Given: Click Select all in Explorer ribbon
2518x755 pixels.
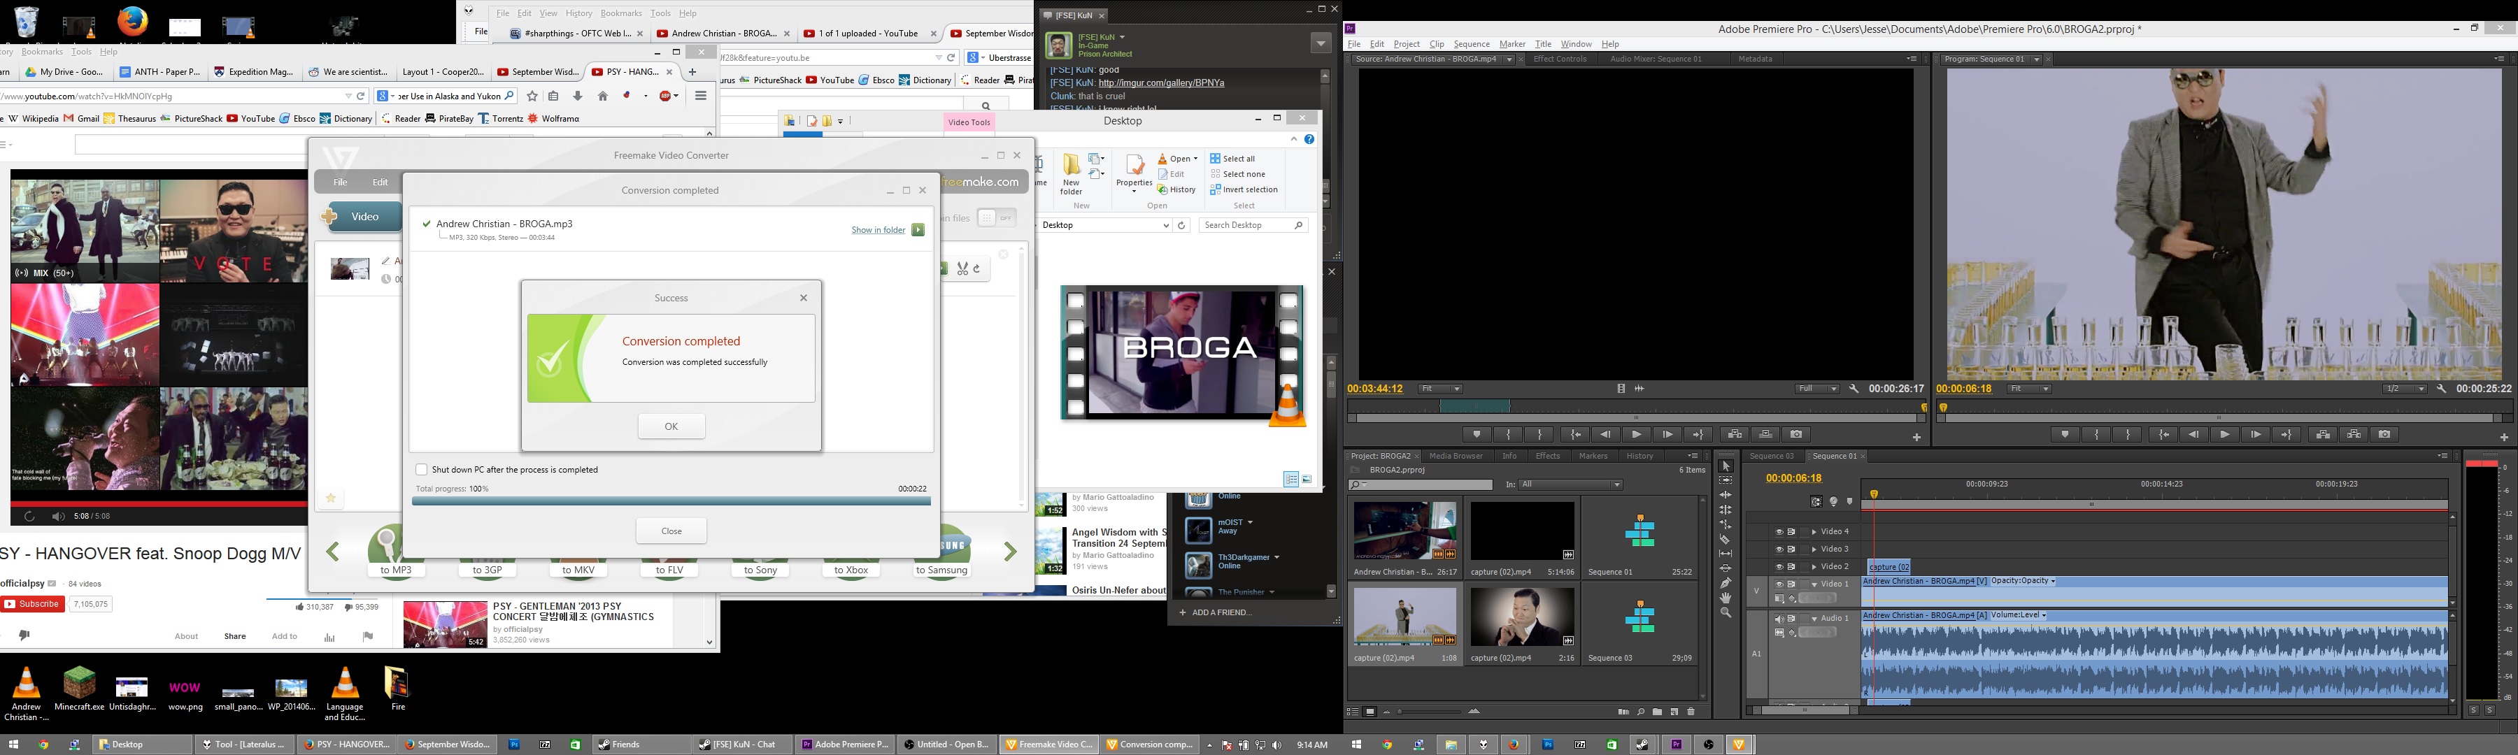Looking at the screenshot, I should pos(1232,158).
